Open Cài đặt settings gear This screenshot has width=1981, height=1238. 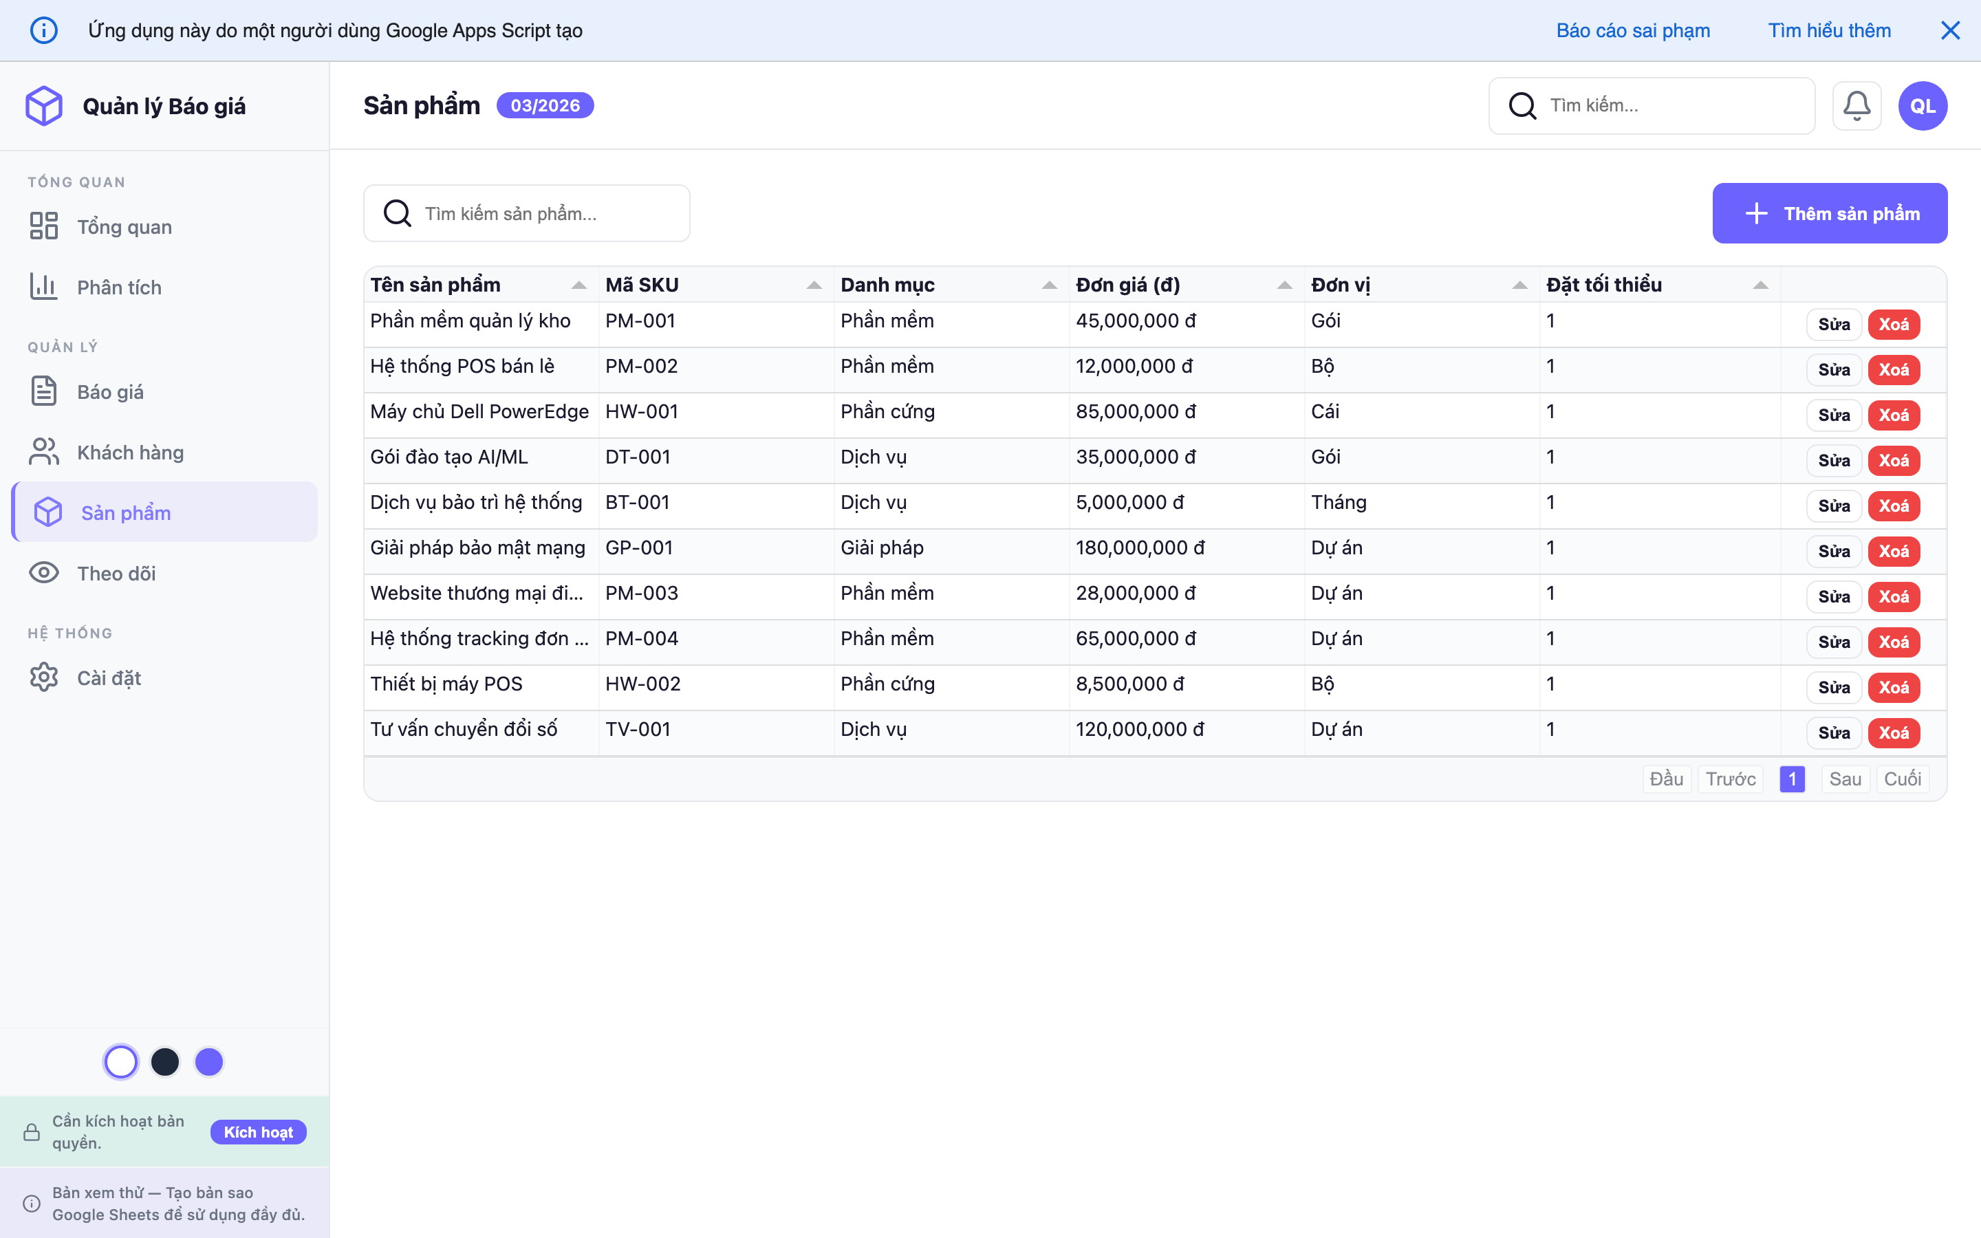[x=44, y=677]
